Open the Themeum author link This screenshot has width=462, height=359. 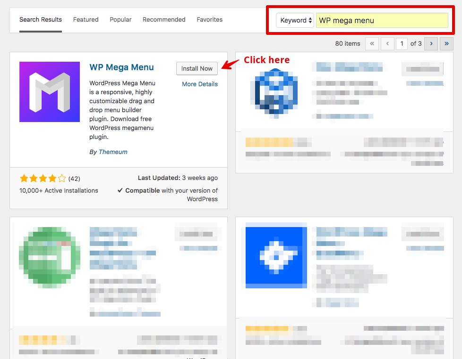coord(113,152)
